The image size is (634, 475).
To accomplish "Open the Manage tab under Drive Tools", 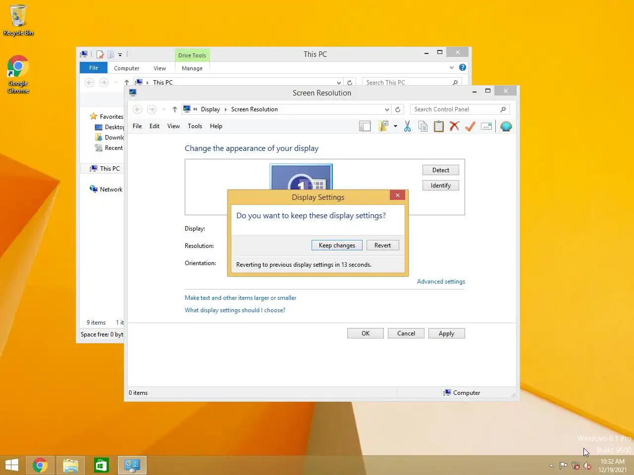I will coord(192,68).
